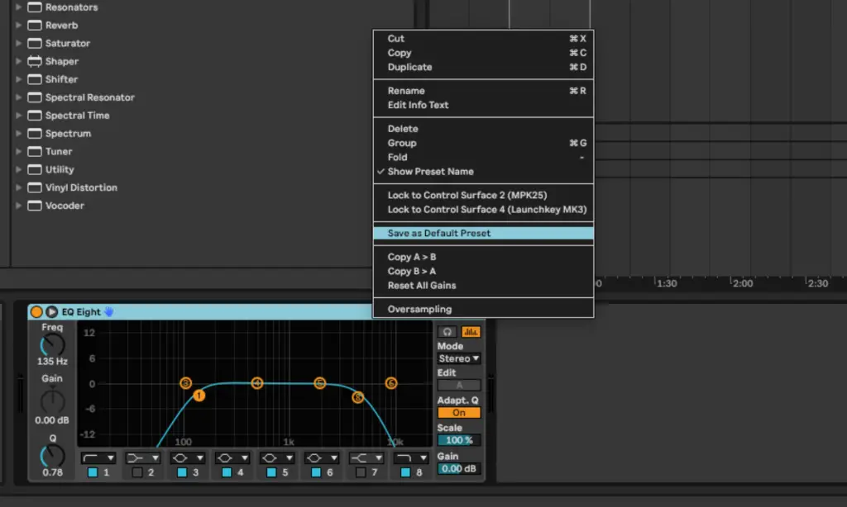Click EQ filter node 1 on the curve
Viewport: 847px width, 507px height.
click(199, 396)
